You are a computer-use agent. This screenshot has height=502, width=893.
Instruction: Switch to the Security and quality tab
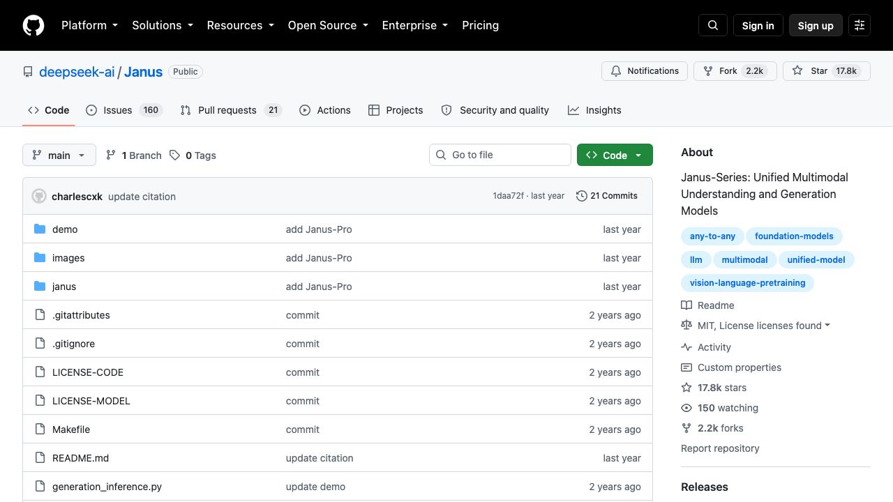tap(495, 110)
